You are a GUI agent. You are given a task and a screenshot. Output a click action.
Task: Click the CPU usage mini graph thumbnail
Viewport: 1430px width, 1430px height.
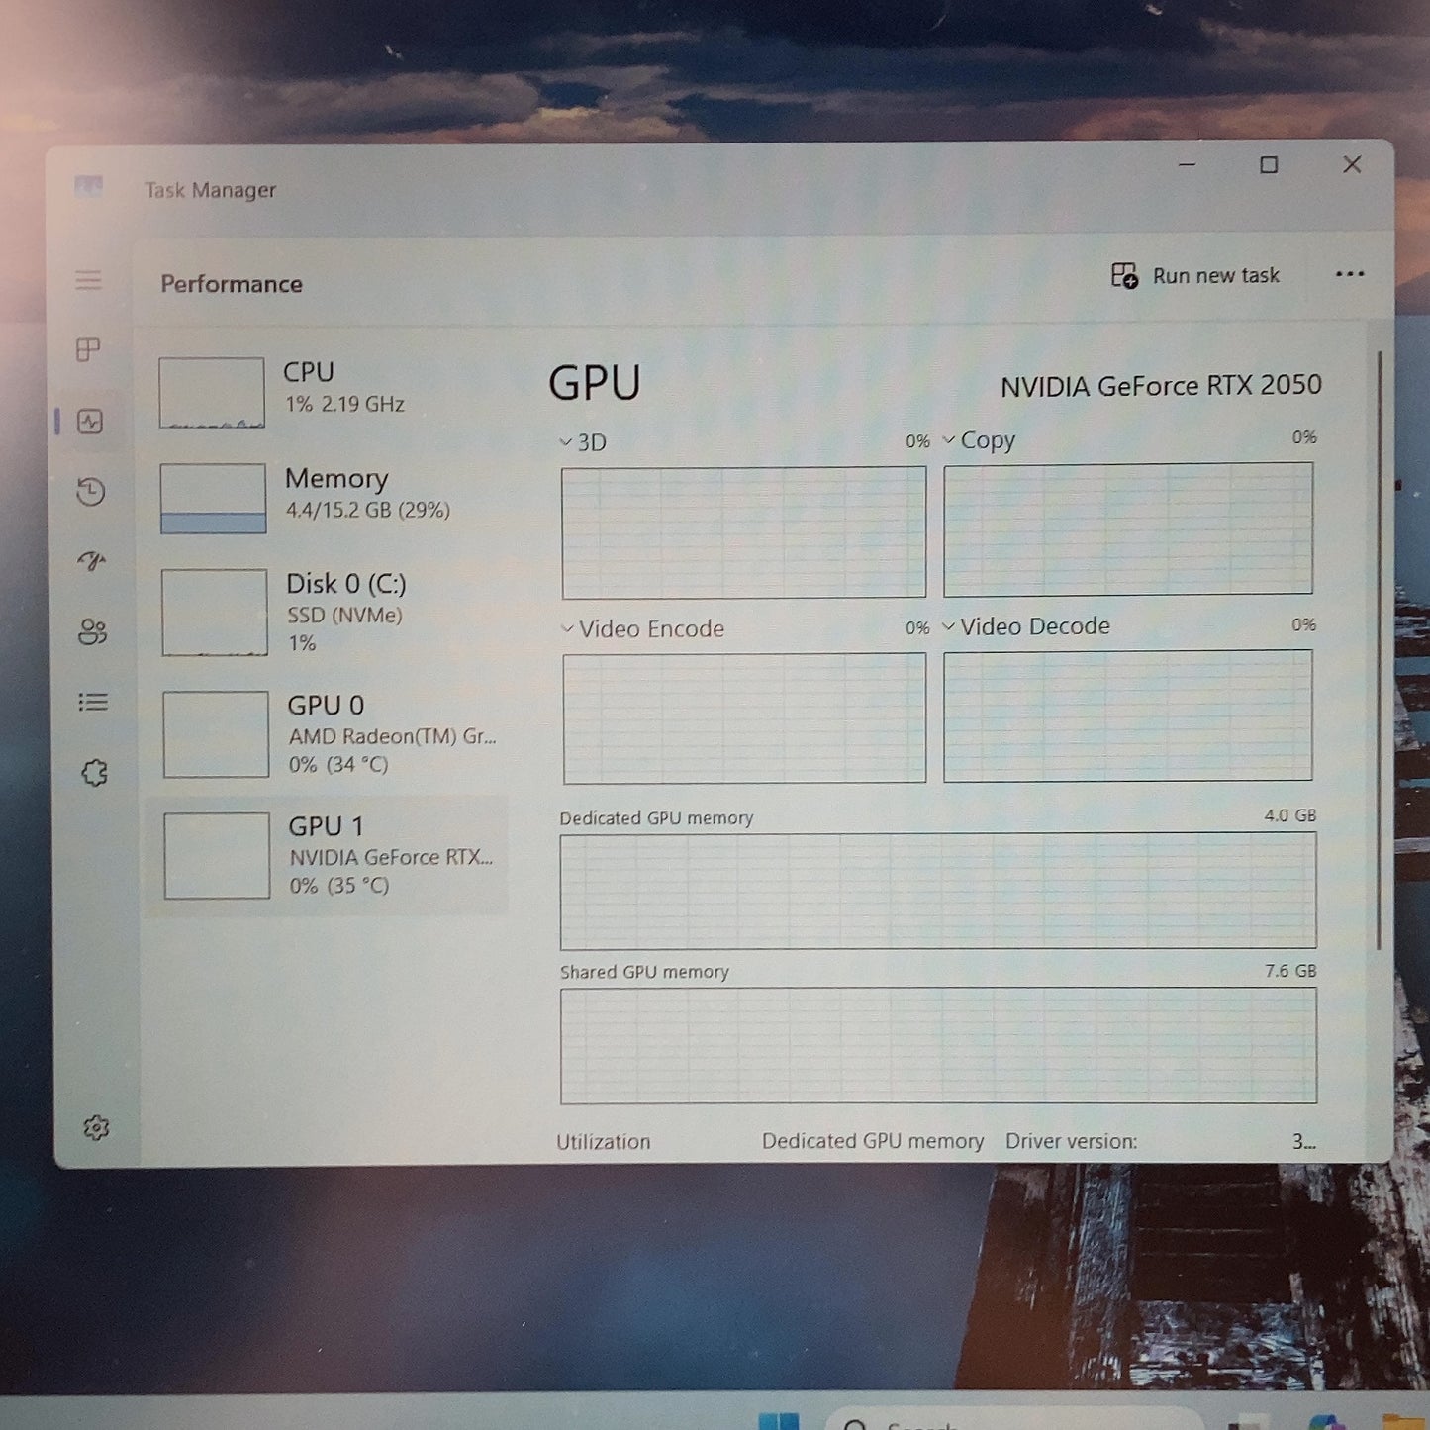212,393
